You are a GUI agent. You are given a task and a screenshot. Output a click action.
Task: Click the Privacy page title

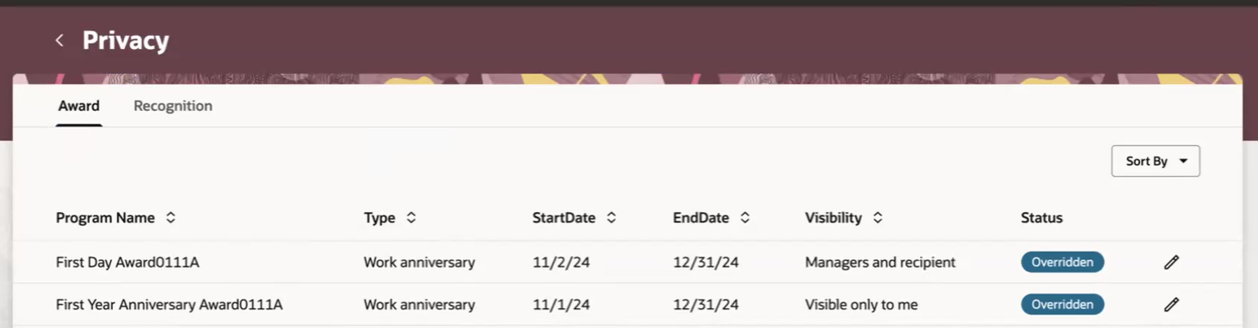[126, 40]
